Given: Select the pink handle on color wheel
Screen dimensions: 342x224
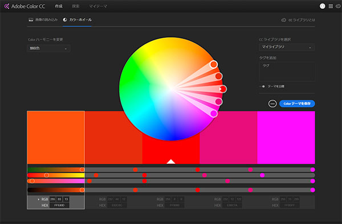Looking at the screenshot, I should (x=218, y=102).
